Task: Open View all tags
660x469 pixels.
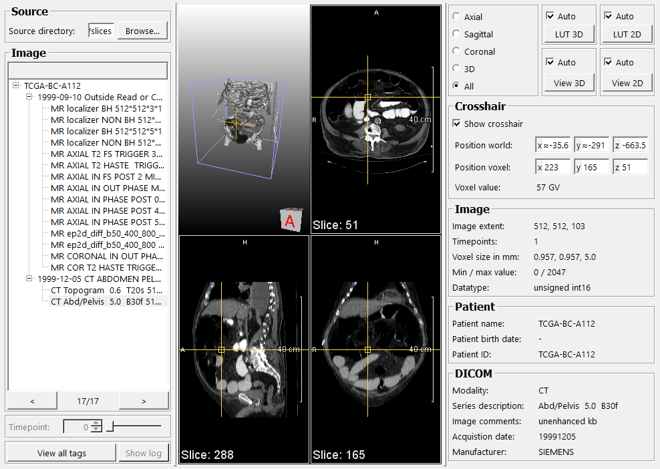Action: [x=61, y=453]
